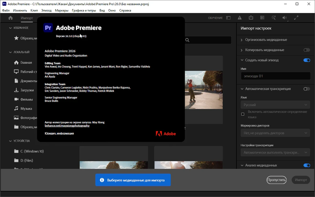This screenshot has width=315, height=197.
Task: Toggle full screen with diagonal arrows icon
Action: pos(296,18)
